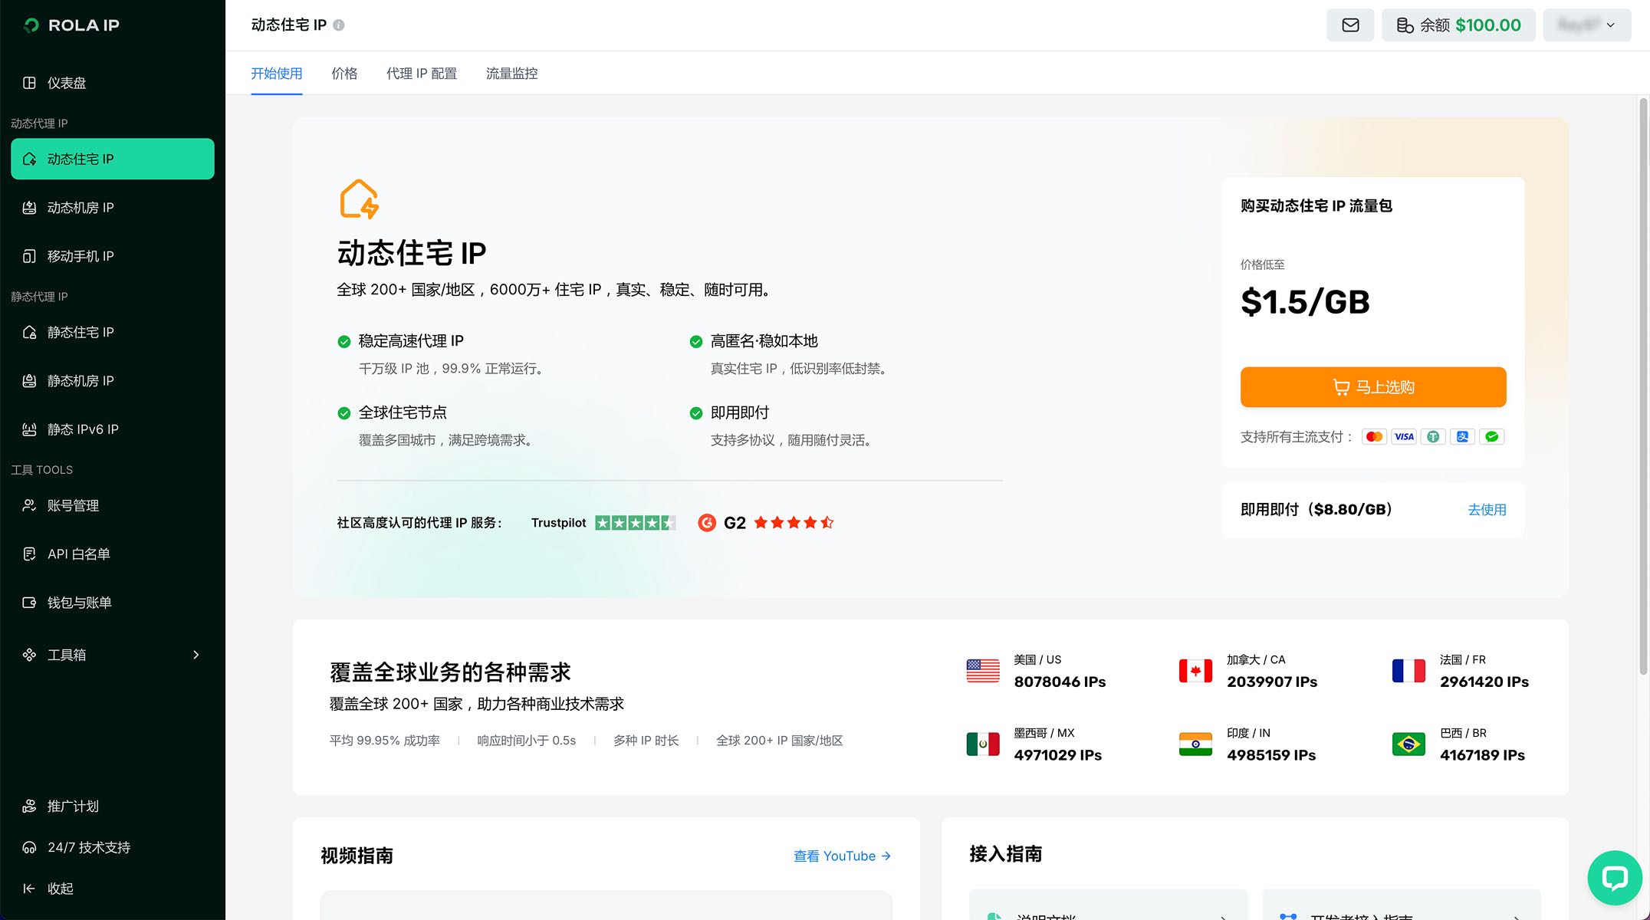Select the 移动手机 IP sidebar item
The height and width of the screenshot is (920, 1650).
pos(81,256)
